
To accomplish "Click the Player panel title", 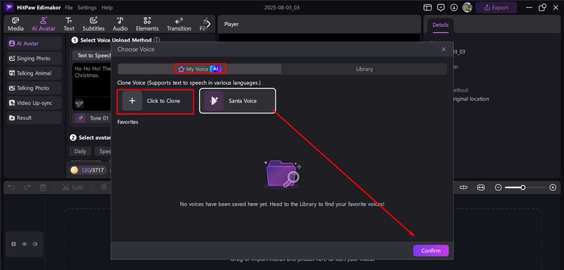I will pyautogui.click(x=231, y=24).
